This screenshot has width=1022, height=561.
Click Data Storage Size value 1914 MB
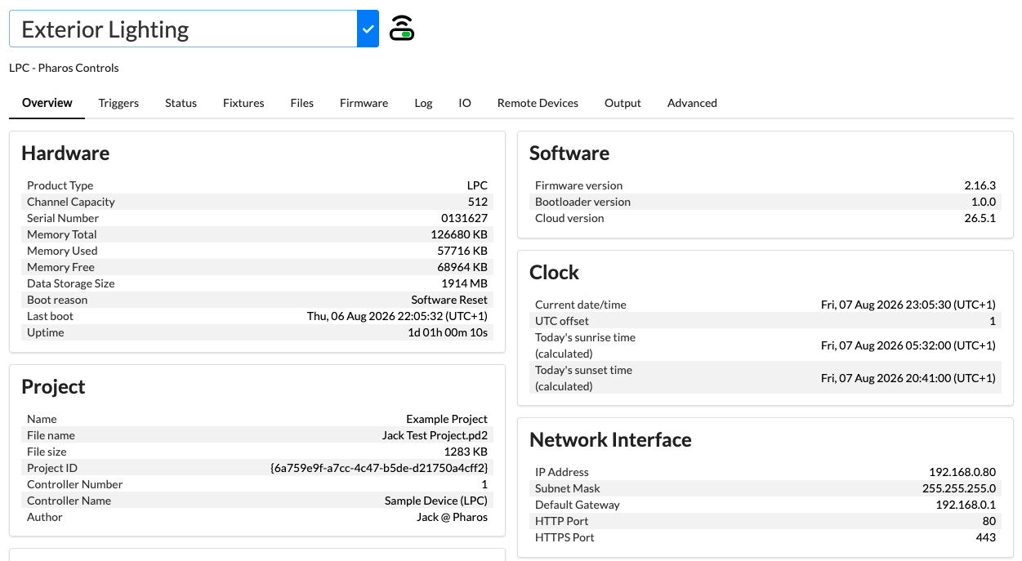[x=464, y=283]
